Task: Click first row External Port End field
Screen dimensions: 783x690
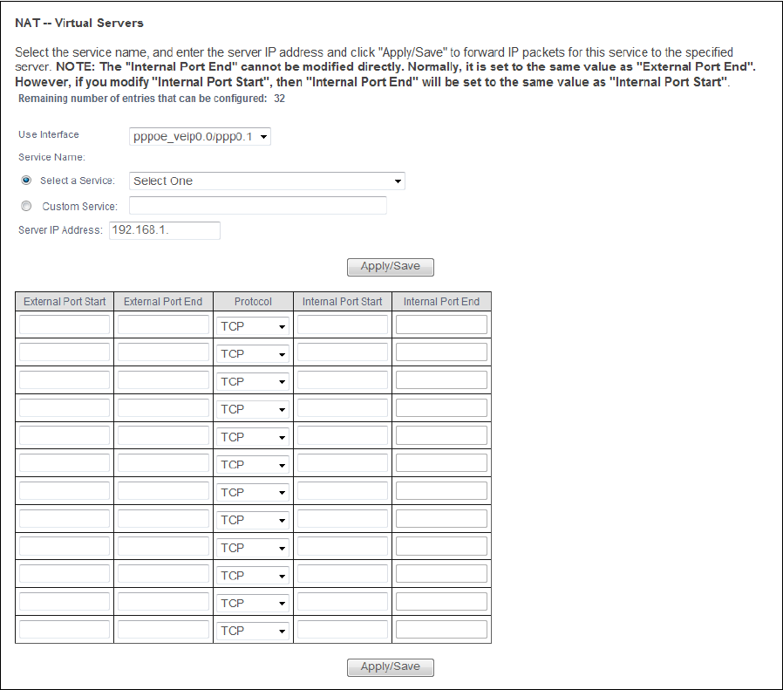Action: point(163,325)
